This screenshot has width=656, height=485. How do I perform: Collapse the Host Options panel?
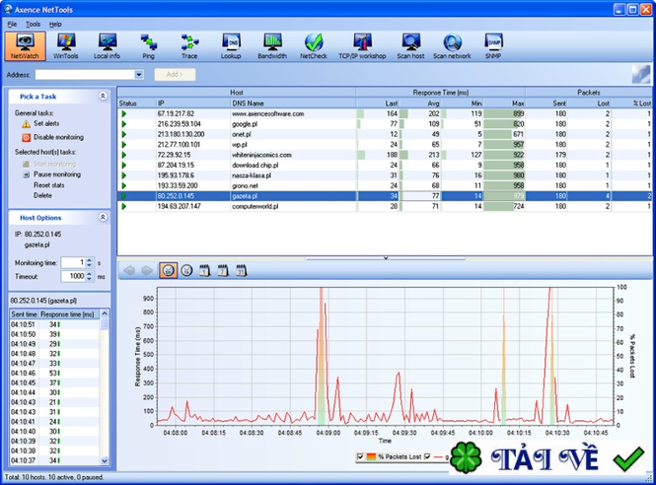[x=104, y=217]
